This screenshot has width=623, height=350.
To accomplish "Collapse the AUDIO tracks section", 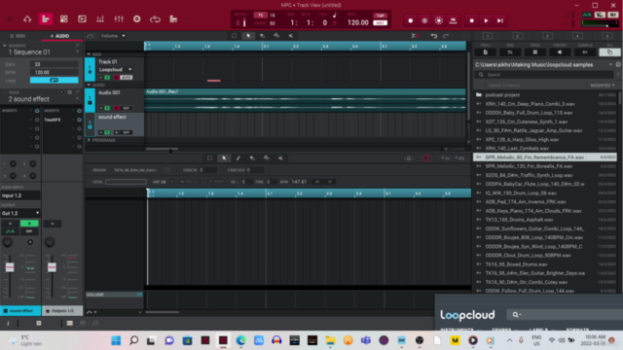I will (89, 85).
